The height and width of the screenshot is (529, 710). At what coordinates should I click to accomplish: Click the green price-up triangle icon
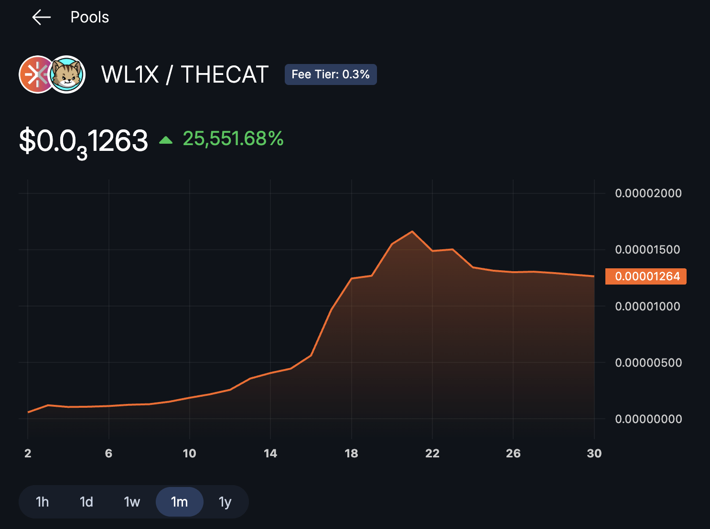point(166,140)
